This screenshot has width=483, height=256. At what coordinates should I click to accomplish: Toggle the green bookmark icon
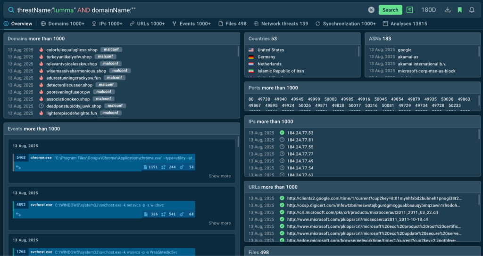tap(460, 10)
